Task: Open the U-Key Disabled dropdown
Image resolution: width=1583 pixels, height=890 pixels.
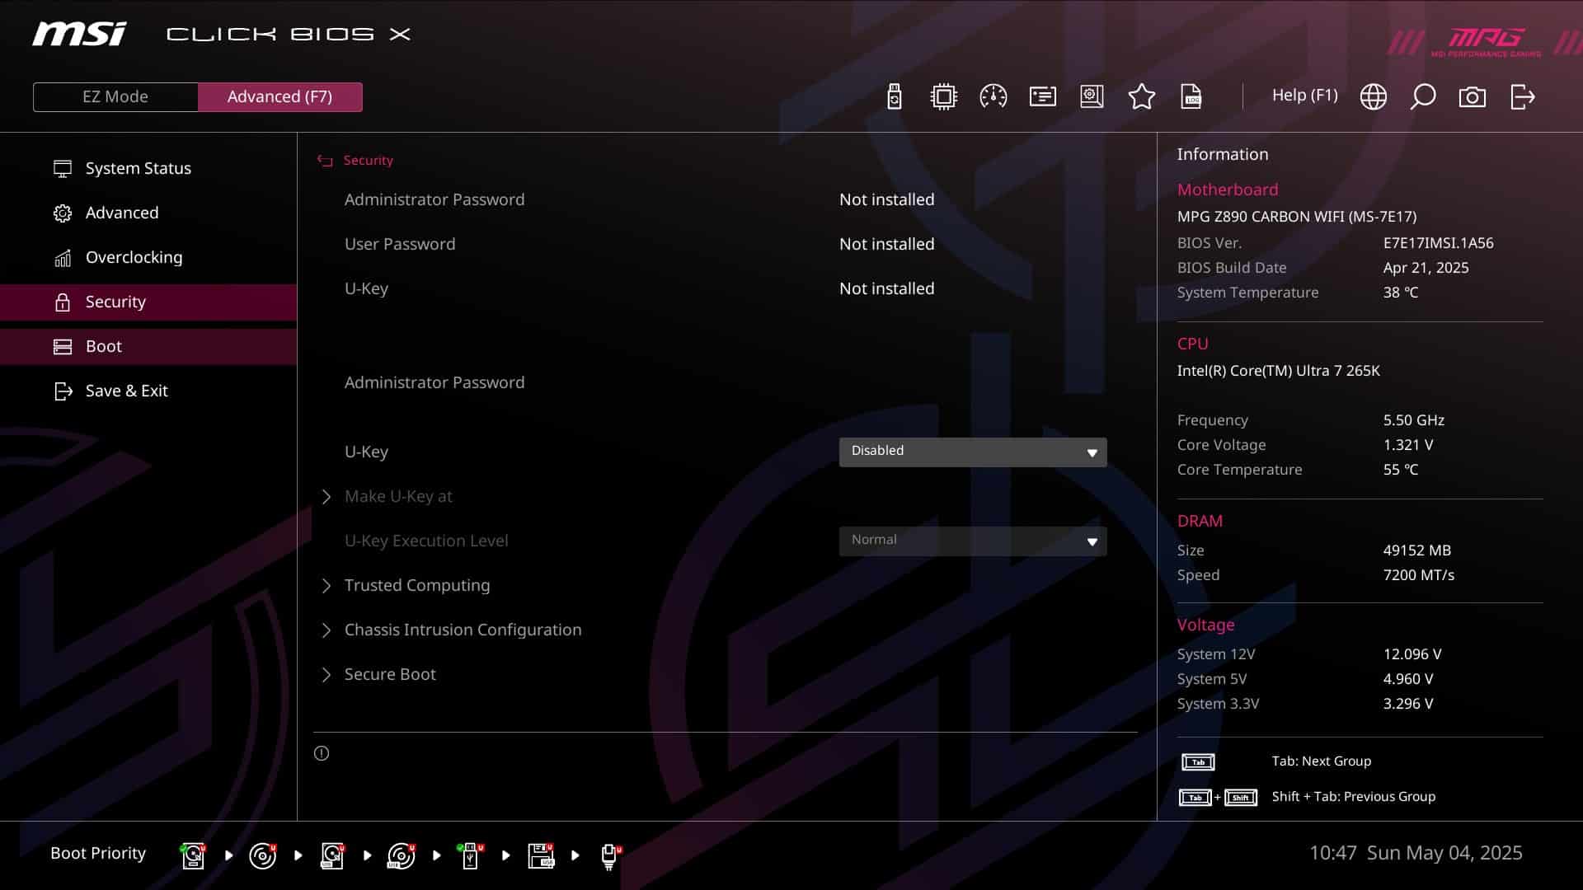Action: point(973,452)
